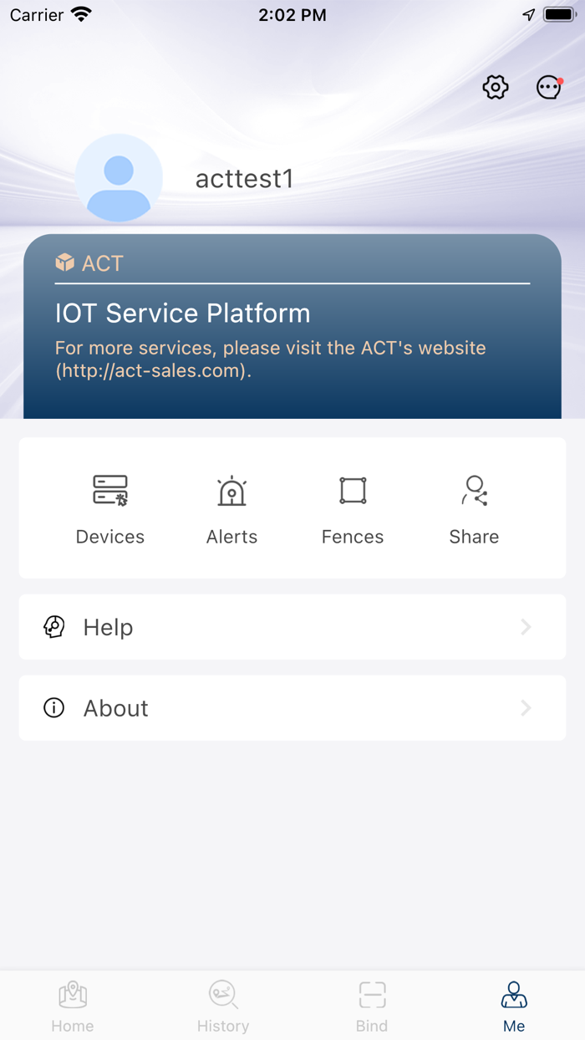585x1040 pixels.
Task: Tap the Help headset icon
Action: tap(53, 627)
